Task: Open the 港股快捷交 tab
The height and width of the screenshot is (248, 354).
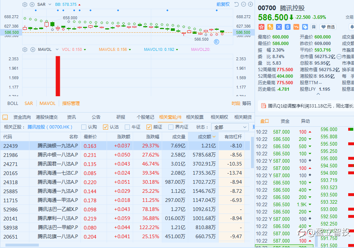Action: 47,117
